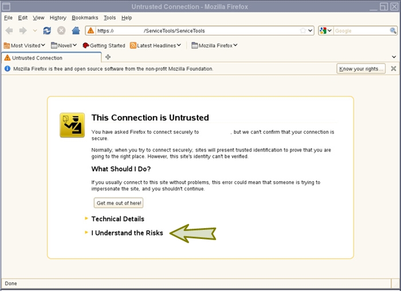Click the Forward navigation arrow
The width and height of the screenshot is (401, 291).
click(x=23, y=31)
